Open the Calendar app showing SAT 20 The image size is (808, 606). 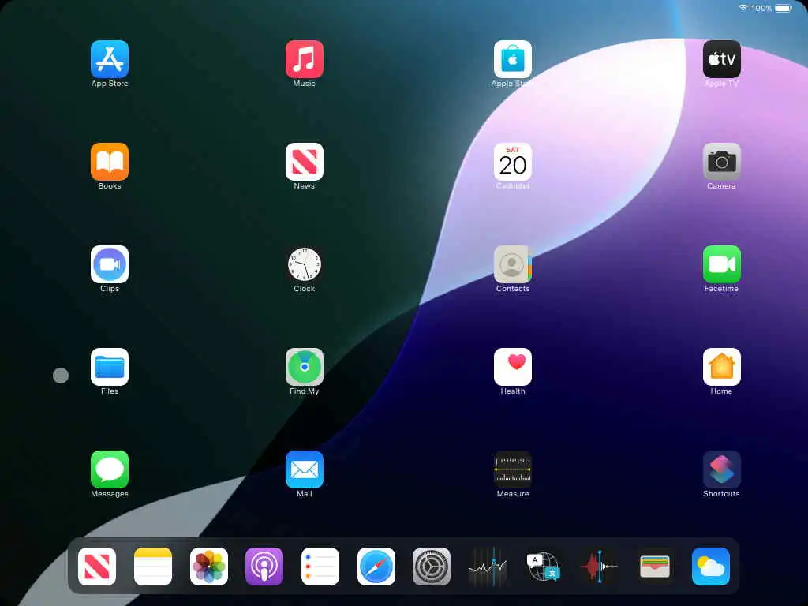(x=512, y=161)
